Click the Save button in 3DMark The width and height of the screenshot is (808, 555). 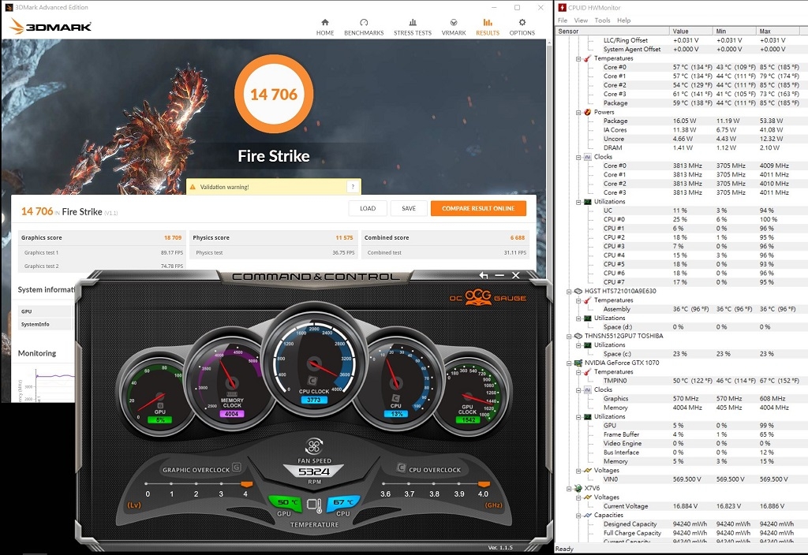pyautogui.click(x=409, y=208)
